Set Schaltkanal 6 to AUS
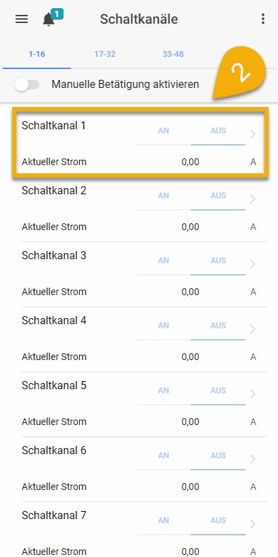The height and width of the screenshot is (557, 278). (x=218, y=455)
